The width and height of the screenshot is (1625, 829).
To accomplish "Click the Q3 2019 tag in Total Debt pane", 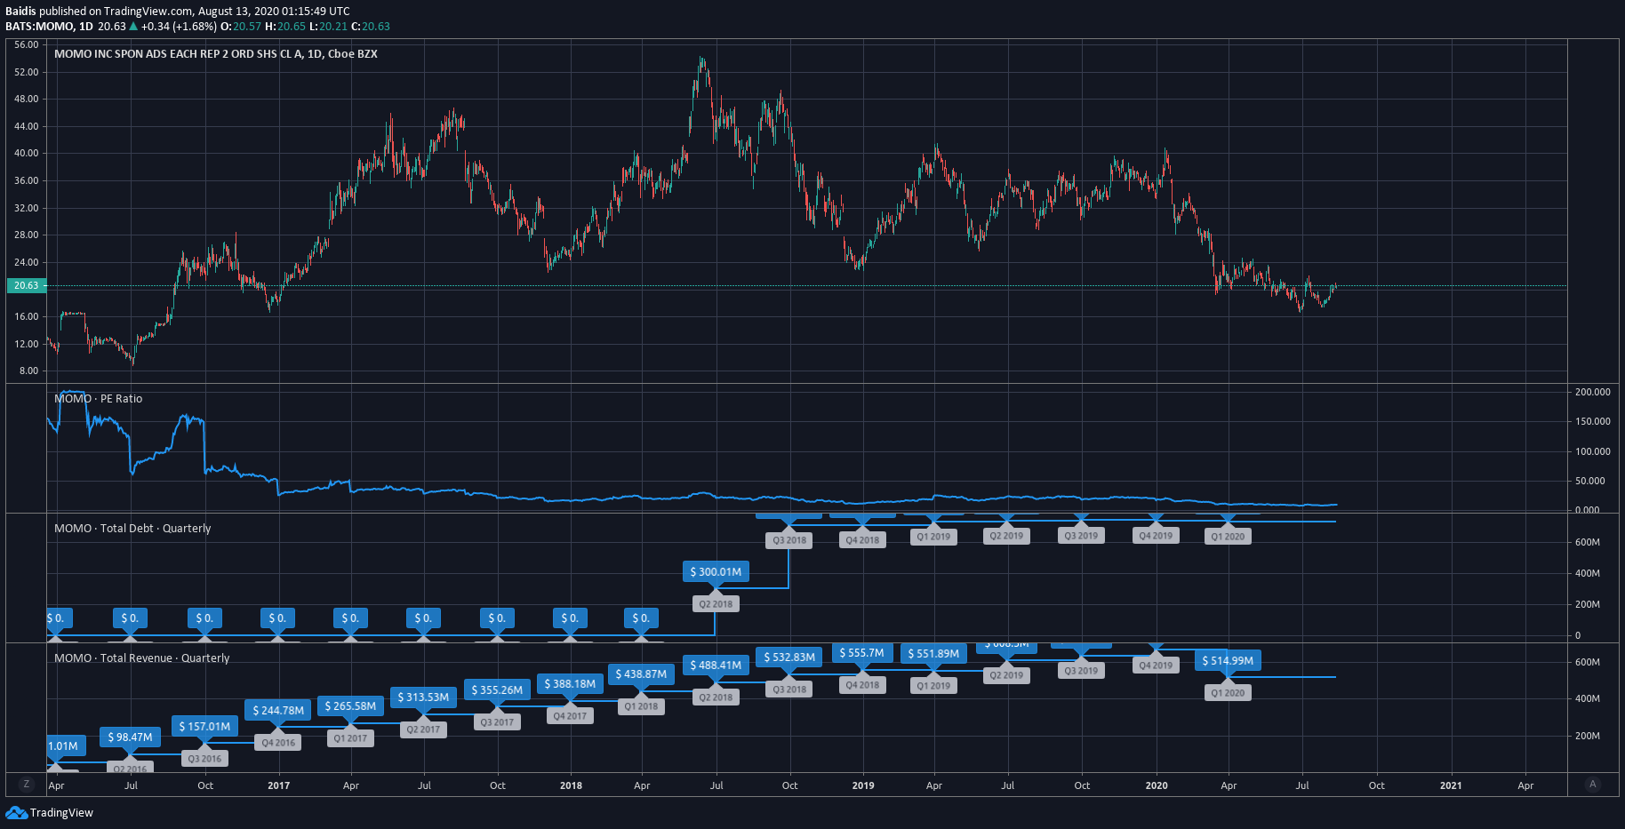I will pyautogui.click(x=1081, y=536).
